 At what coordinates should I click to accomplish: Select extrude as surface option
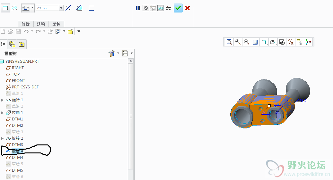point(14,8)
